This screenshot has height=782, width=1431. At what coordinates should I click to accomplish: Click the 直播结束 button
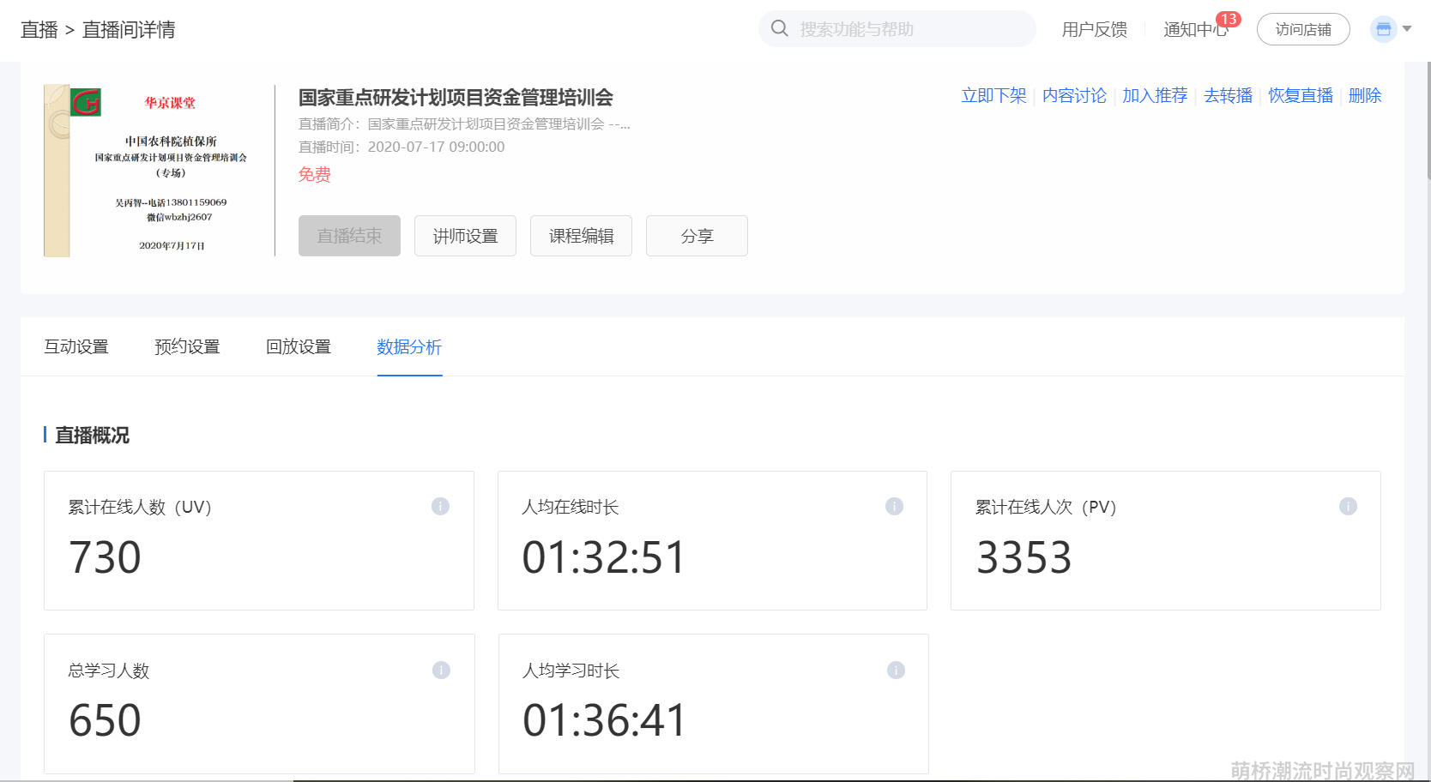pos(349,236)
